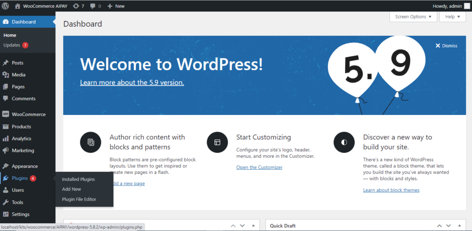The image size is (472, 231).
Task: Click the admin avatar in top right
Action: [466, 6]
